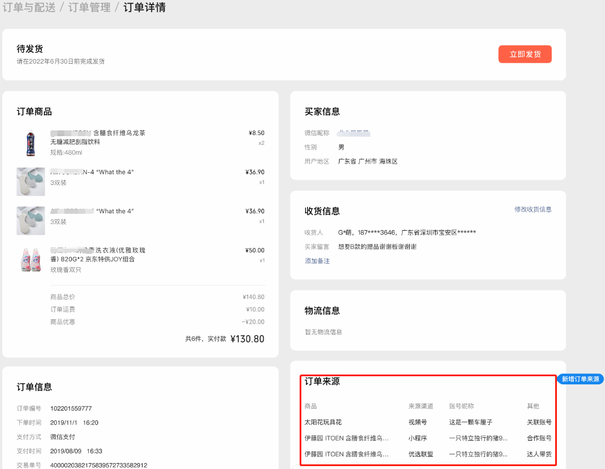
Task: Click the 视频号 source channel entry
Action: pos(417,422)
